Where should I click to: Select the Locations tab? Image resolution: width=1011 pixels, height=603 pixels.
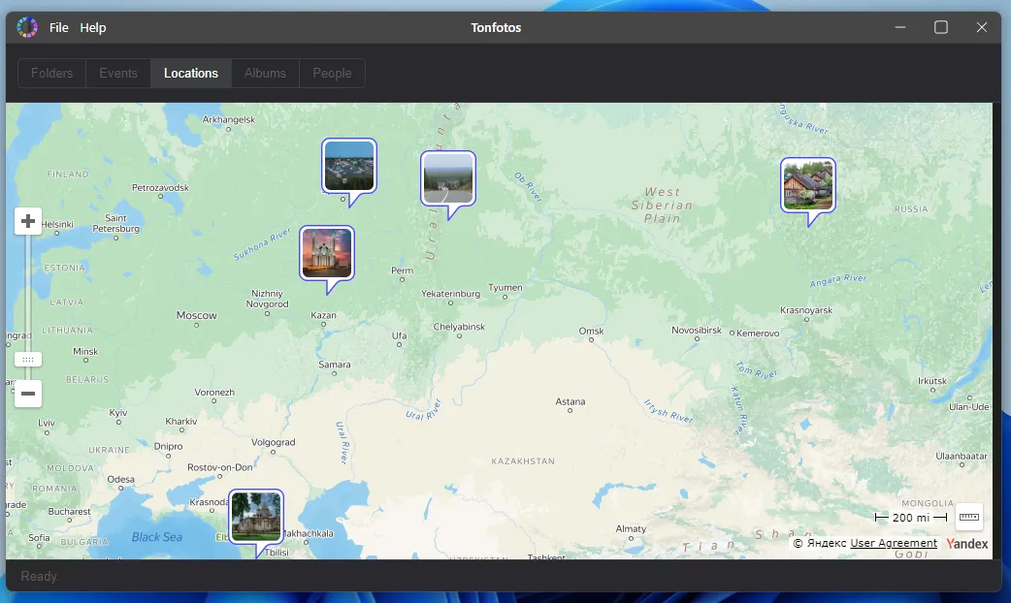[191, 74]
